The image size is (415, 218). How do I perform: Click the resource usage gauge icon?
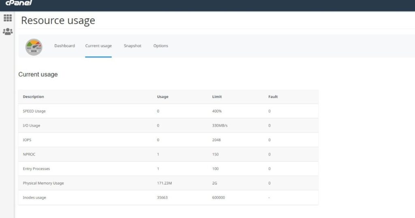pos(34,47)
